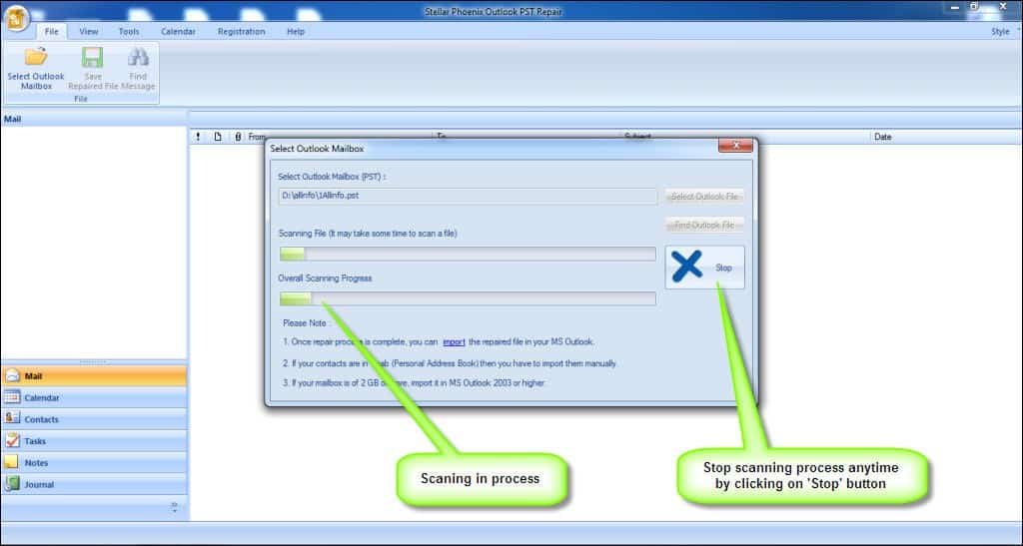Click the Find Outlook File button

pos(704,225)
